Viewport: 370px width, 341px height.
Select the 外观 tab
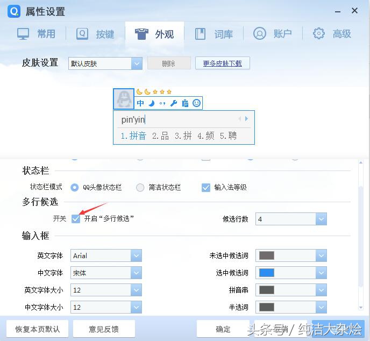(x=154, y=34)
